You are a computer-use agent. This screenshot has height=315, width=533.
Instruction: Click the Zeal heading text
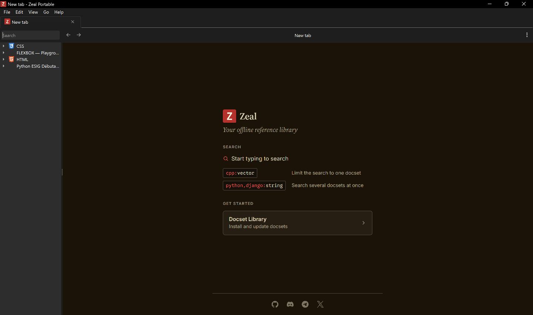pos(248,116)
